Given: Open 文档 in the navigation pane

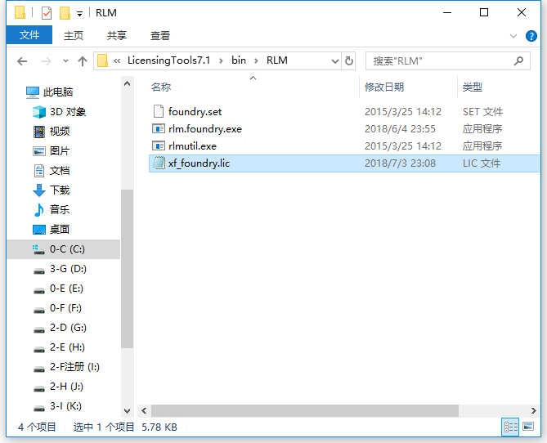Looking at the screenshot, I should tap(60, 171).
